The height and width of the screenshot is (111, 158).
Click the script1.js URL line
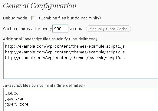[x=65, y=46]
